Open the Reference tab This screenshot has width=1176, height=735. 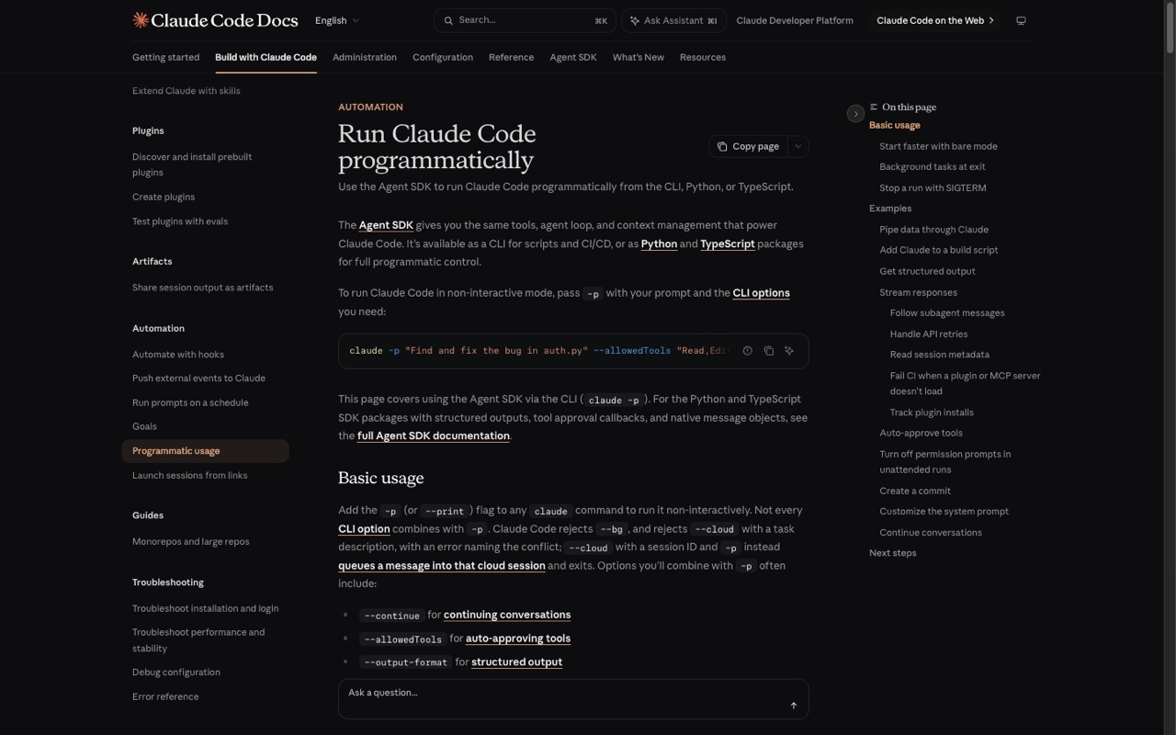coord(511,57)
